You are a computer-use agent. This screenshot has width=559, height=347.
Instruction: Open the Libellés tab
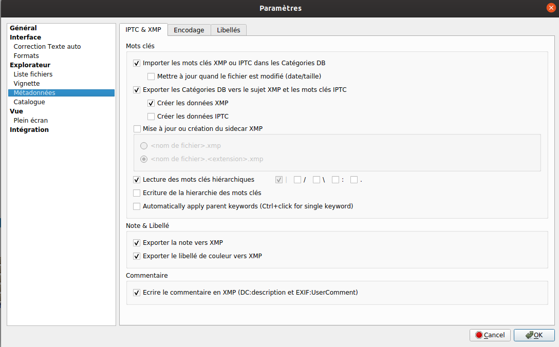click(228, 30)
